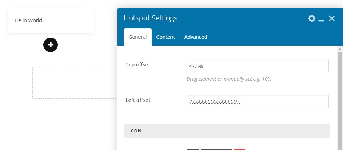Focus the Top offset input field
343x150 pixels.
[x=257, y=66]
